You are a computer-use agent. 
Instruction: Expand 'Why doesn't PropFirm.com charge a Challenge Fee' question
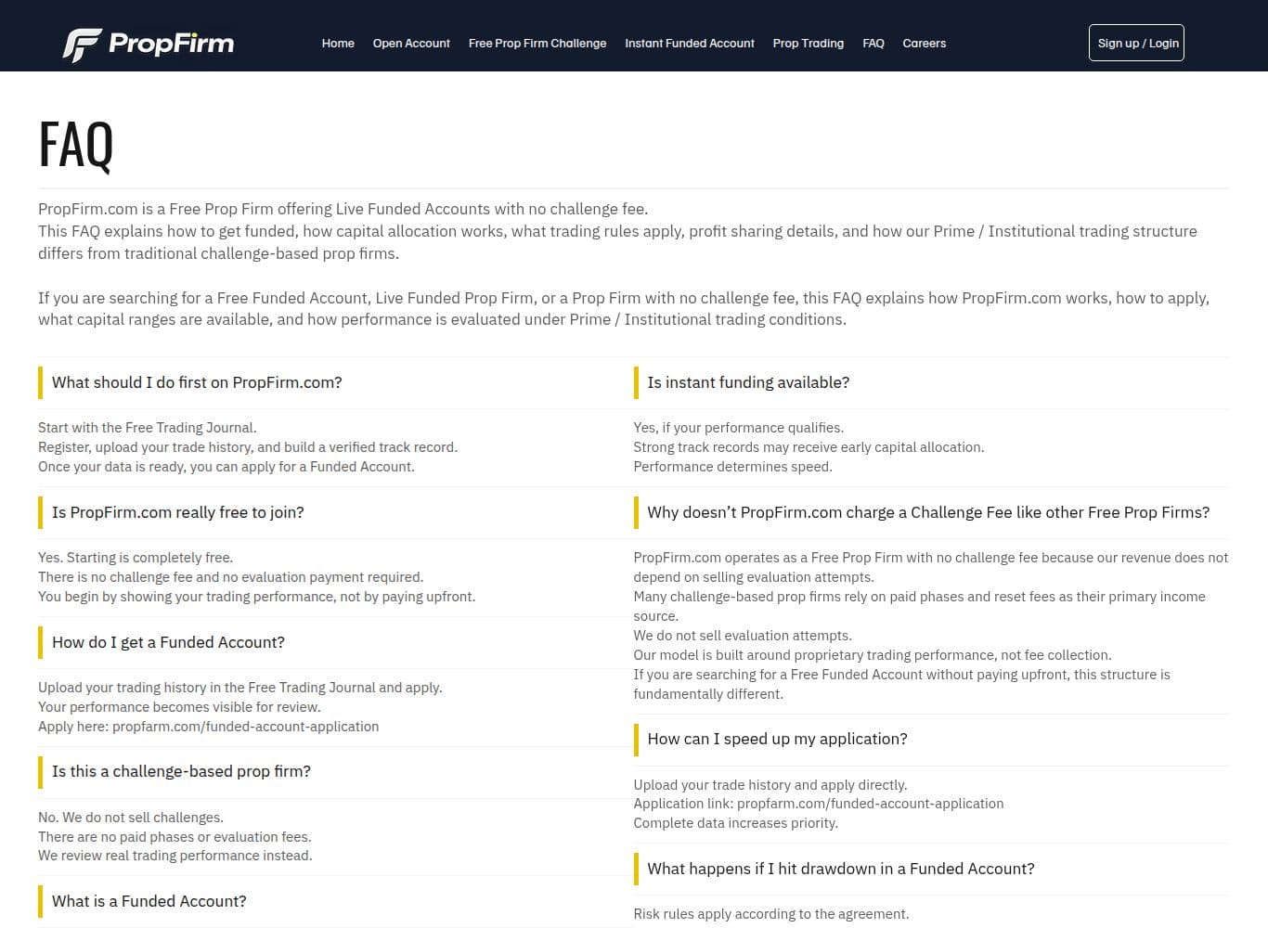click(931, 512)
